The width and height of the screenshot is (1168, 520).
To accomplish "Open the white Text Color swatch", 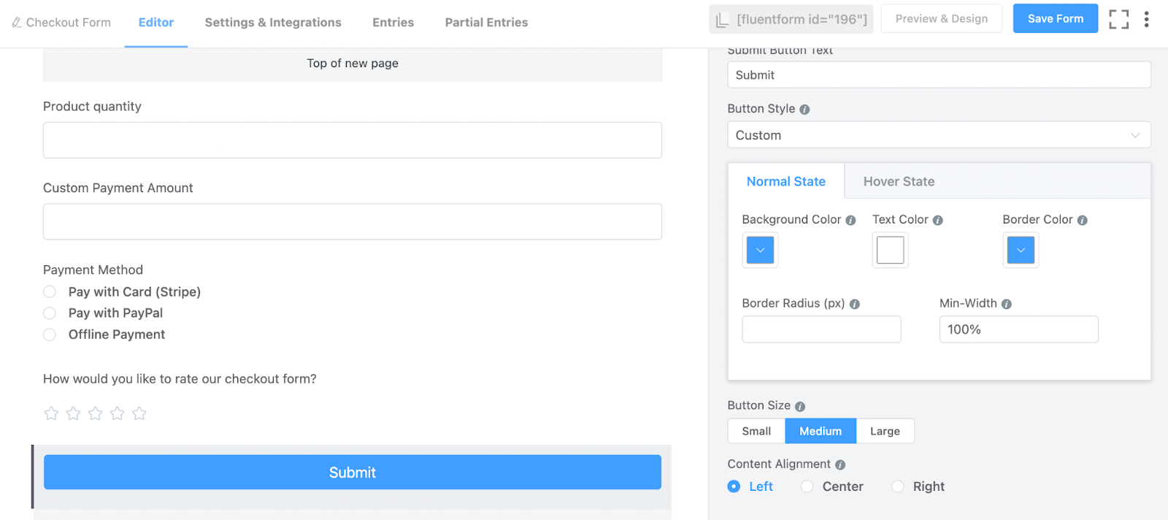I will (x=890, y=251).
